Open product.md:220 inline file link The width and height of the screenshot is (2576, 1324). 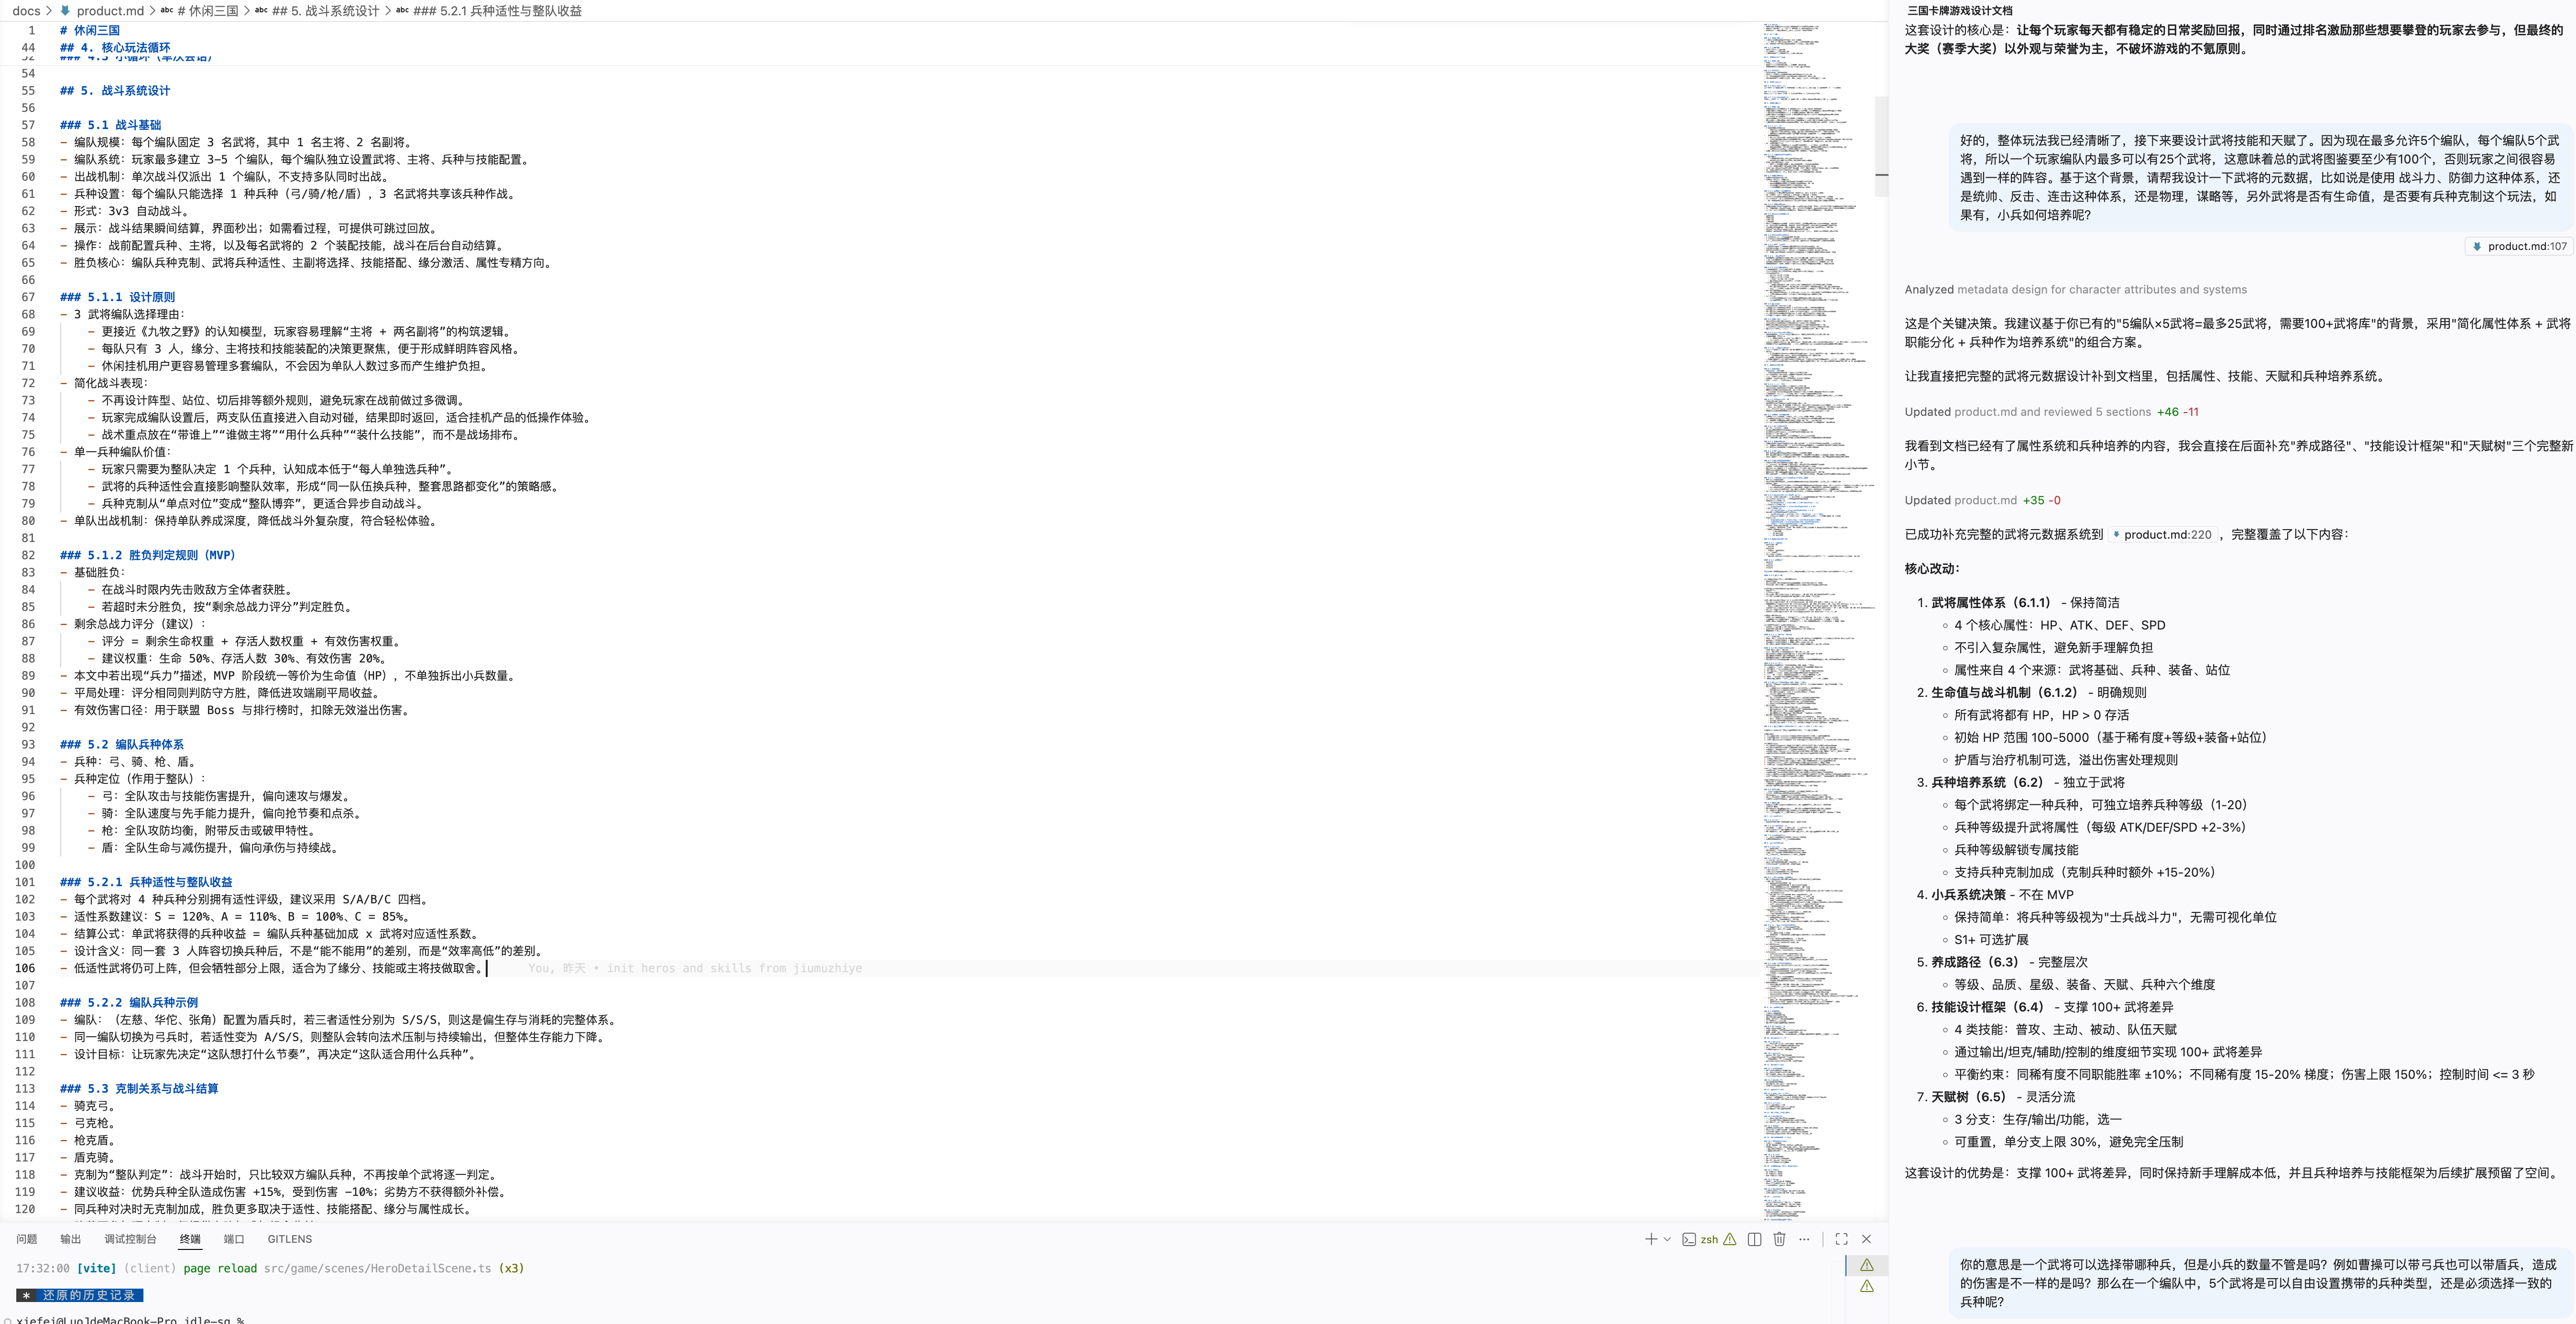coord(2164,535)
